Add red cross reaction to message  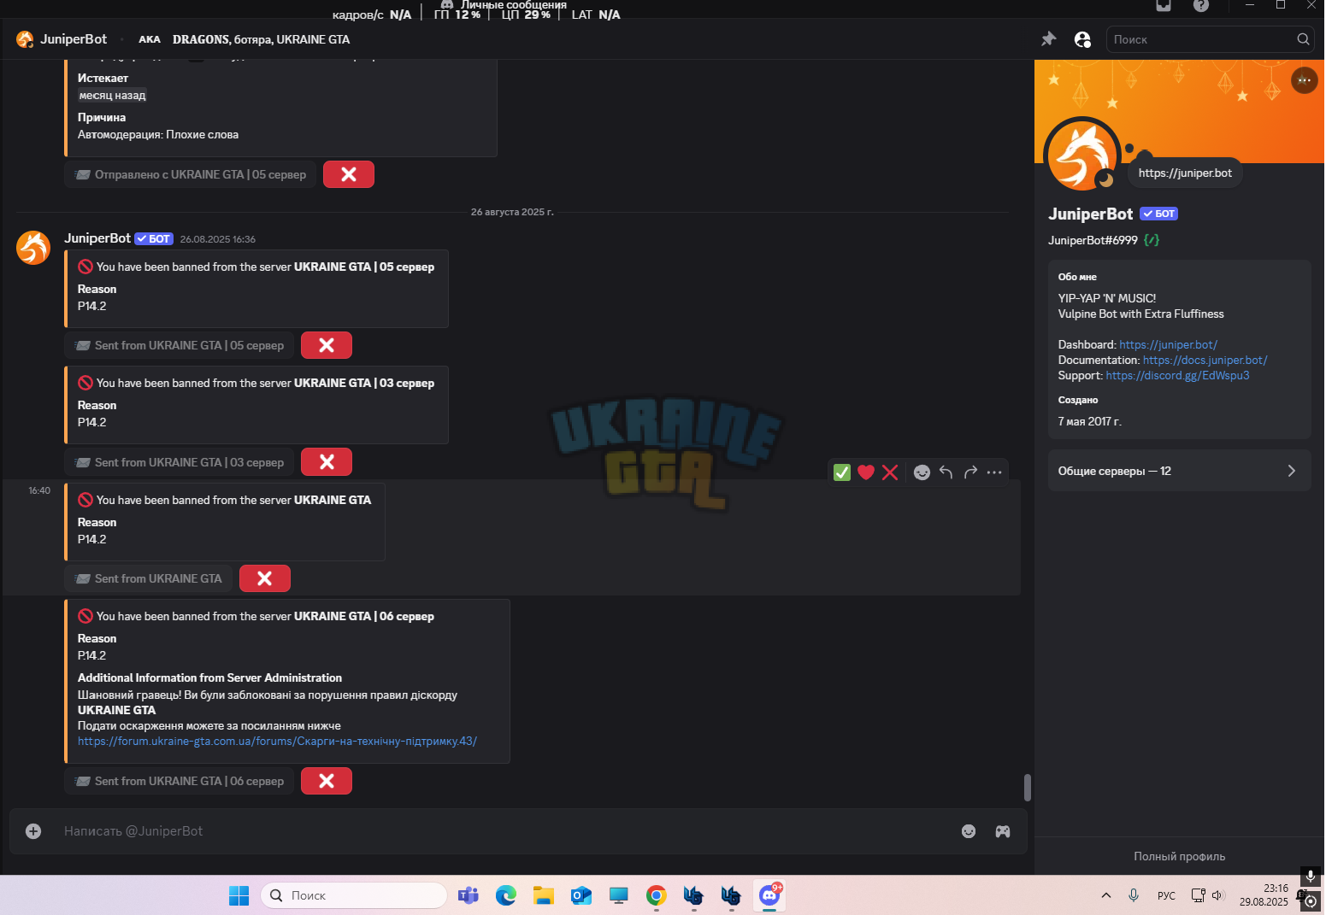pos(890,472)
